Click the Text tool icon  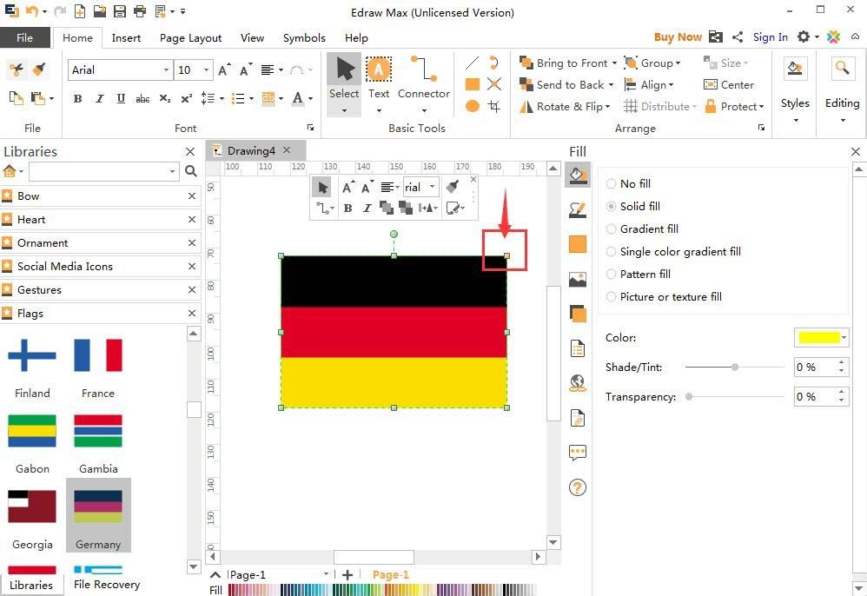(x=379, y=70)
